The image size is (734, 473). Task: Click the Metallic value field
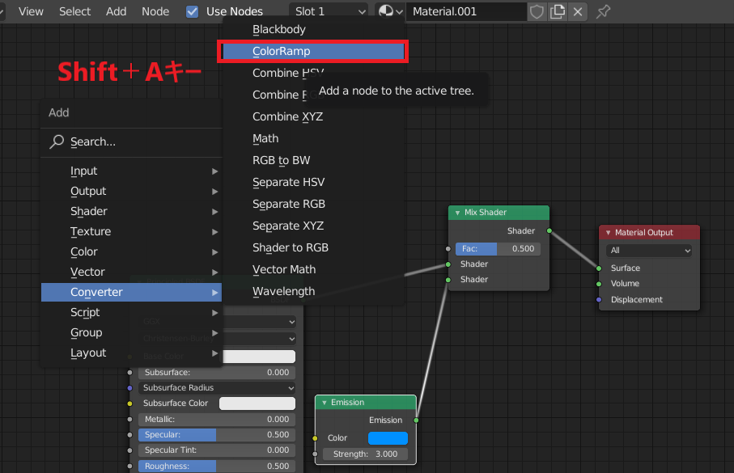tap(217, 419)
